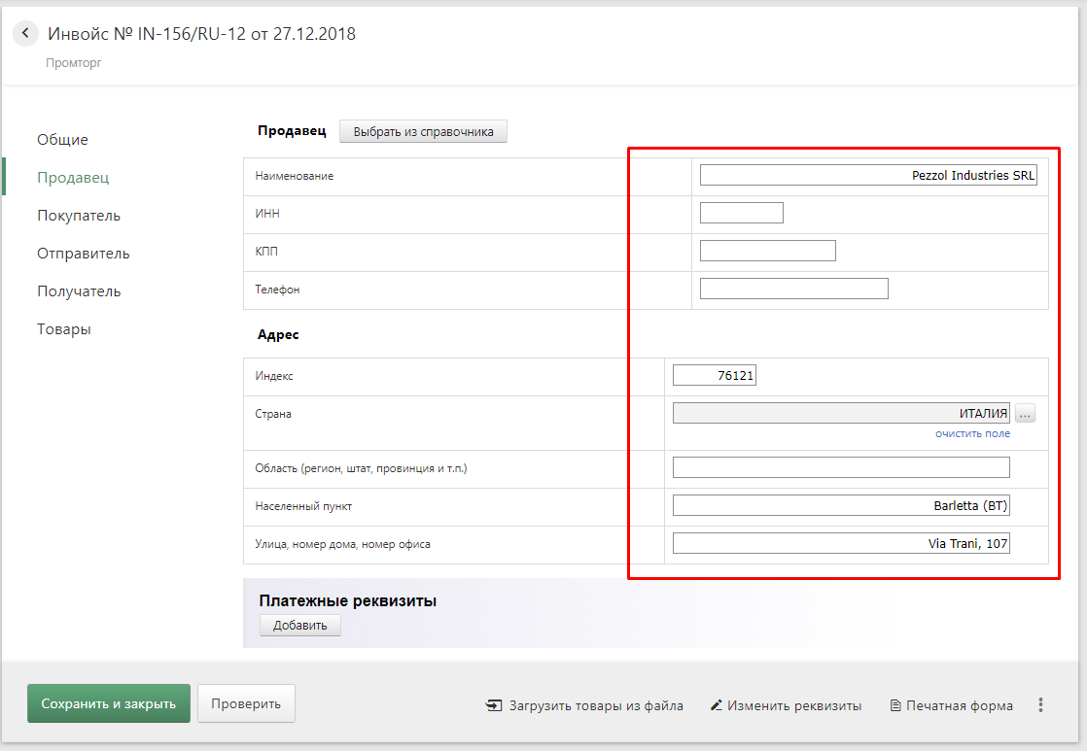Click the Область (регион, штат, провинция) label
1087x751 pixels.
tap(361, 468)
